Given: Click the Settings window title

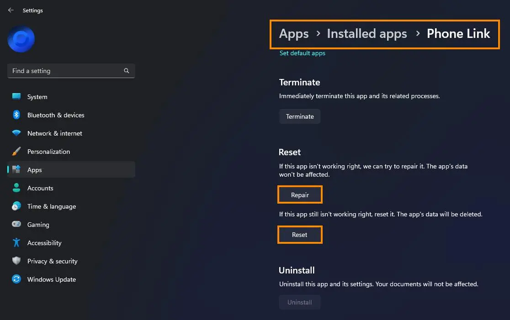Looking at the screenshot, I should [33, 10].
